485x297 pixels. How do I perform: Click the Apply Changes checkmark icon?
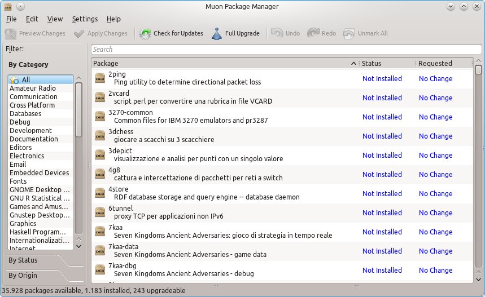79,33
